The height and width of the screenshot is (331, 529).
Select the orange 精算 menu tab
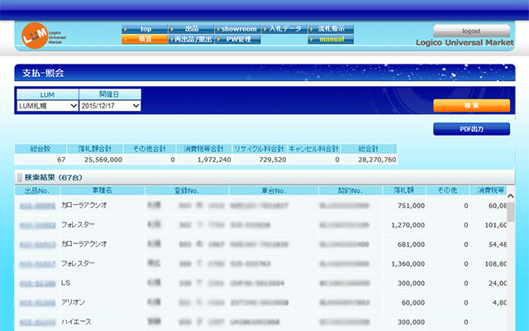[x=145, y=39]
